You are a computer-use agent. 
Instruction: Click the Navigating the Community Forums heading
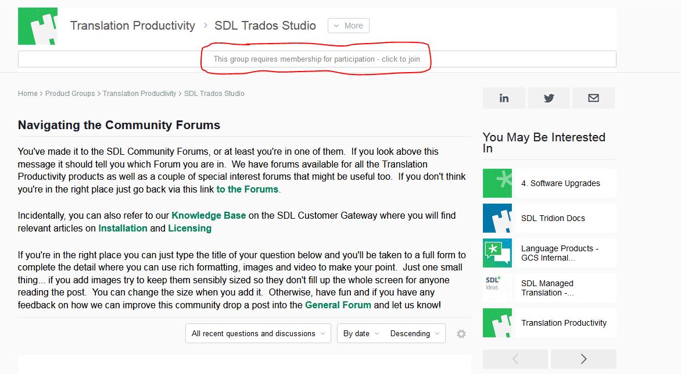pos(119,125)
